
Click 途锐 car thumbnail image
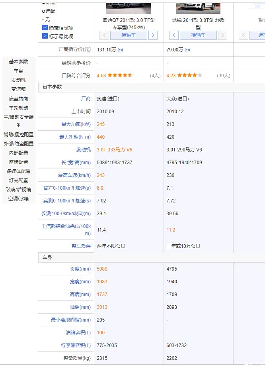click(198, 8)
